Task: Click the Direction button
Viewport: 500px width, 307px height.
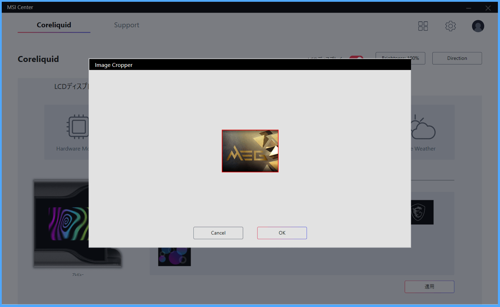Action: pyautogui.click(x=457, y=58)
